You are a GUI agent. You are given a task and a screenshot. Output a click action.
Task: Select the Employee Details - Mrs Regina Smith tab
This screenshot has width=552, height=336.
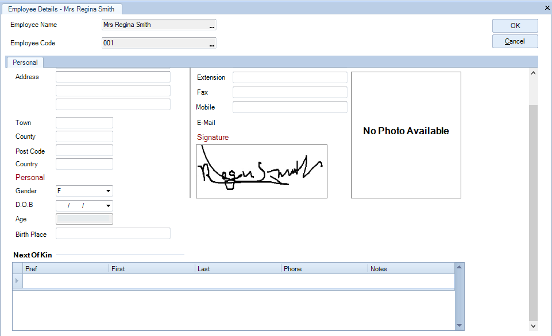tap(61, 9)
